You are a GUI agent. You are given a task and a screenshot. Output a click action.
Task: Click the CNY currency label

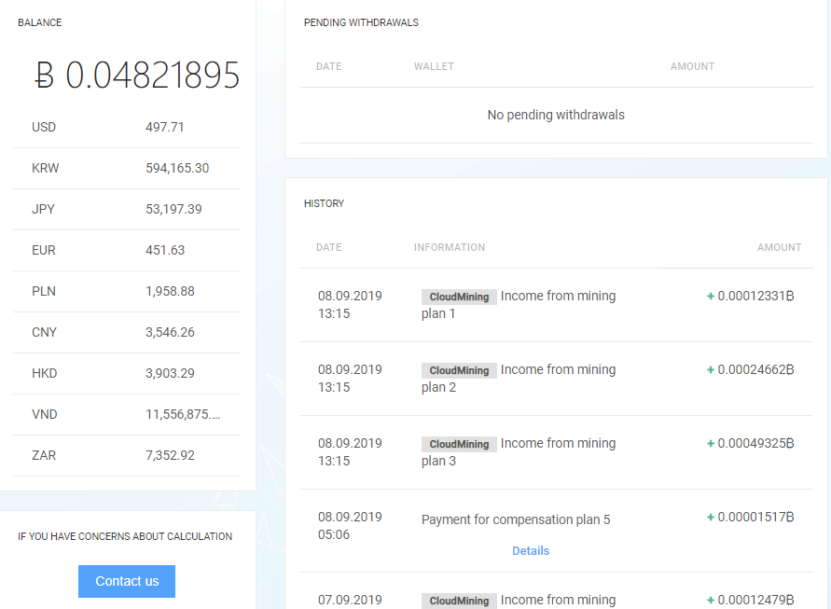(x=44, y=332)
